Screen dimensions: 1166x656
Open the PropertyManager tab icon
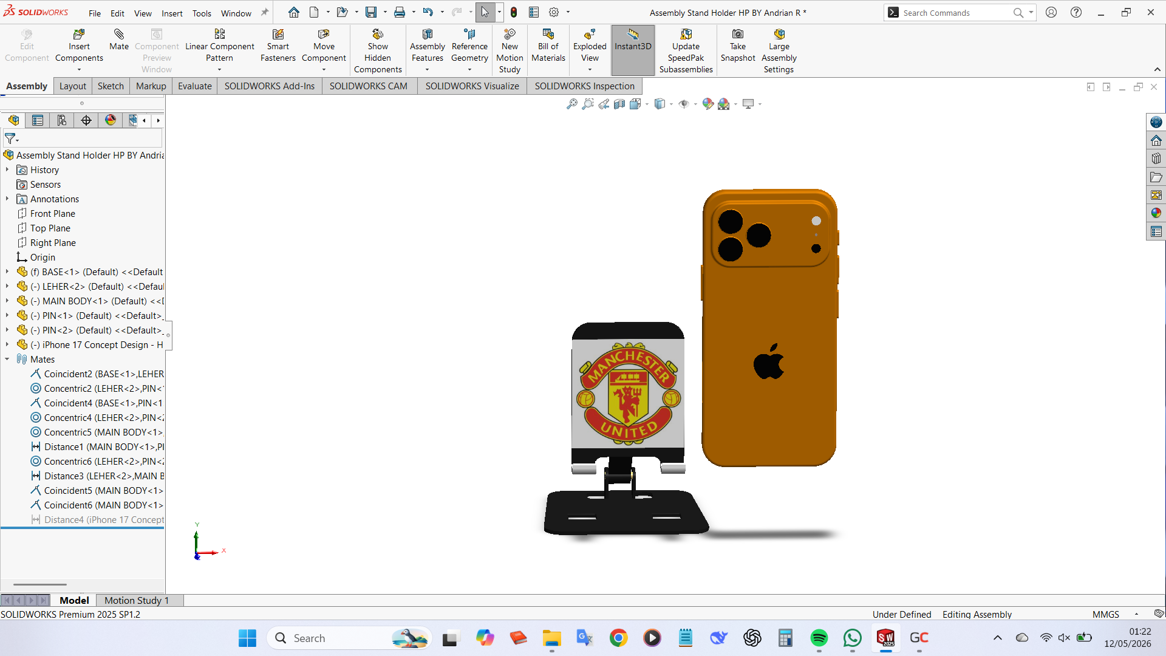pos(38,120)
